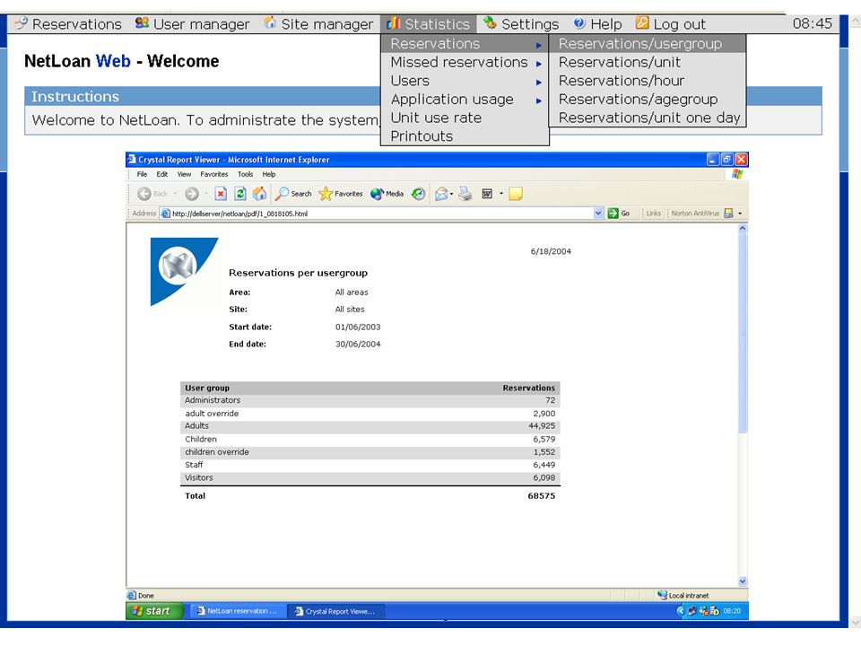Switch to NetLoan reservation taskbar item
Viewport: 861px width, 646px height.
(237, 611)
